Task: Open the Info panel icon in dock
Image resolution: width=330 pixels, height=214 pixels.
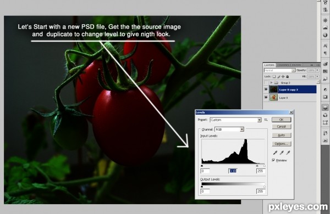Action: pyautogui.click(x=325, y=35)
